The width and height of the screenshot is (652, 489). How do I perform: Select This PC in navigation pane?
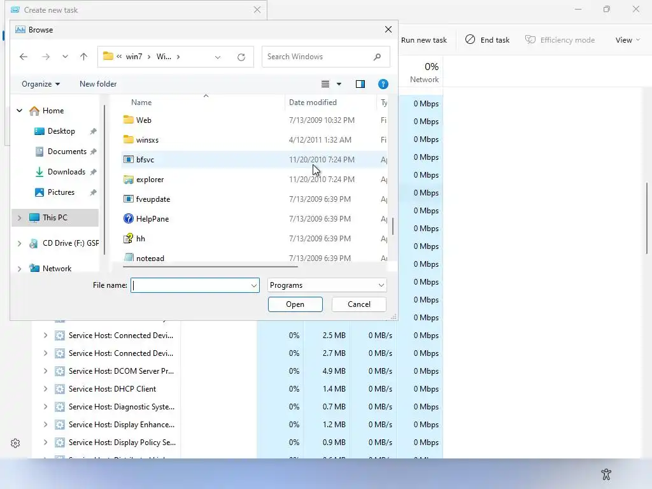click(55, 218)
